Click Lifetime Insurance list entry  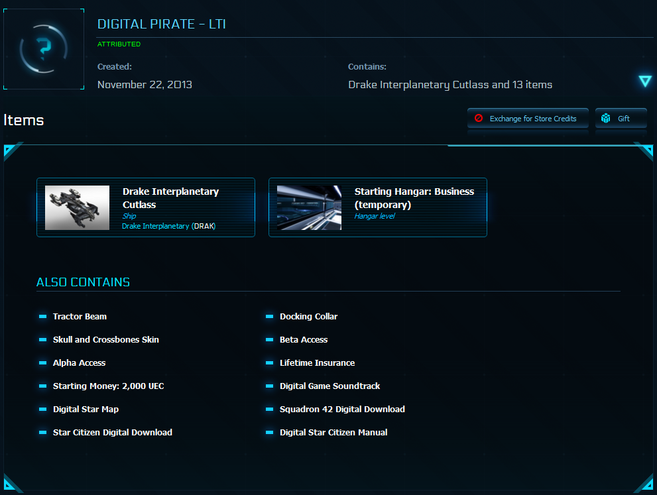(x=317, y=363)
